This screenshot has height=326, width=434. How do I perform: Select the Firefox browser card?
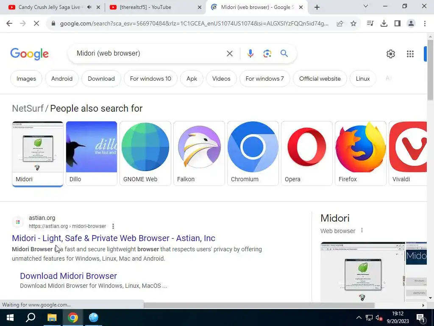click(x=361, y=153)
